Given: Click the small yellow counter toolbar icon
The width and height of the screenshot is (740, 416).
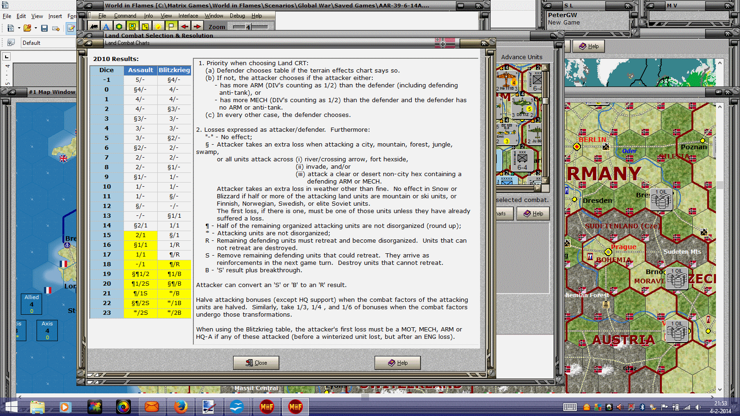Looking at the screenshot, I should [145, 27].
